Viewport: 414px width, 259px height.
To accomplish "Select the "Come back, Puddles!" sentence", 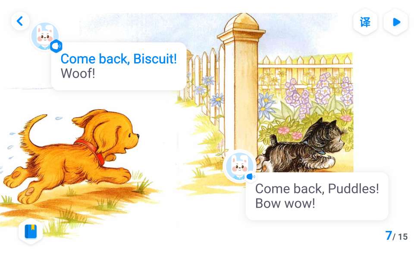I will click(x=317, y=189).
